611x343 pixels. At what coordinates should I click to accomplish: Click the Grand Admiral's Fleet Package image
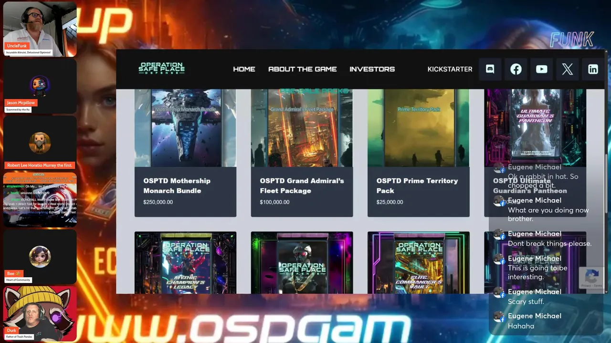pos(302,128)
